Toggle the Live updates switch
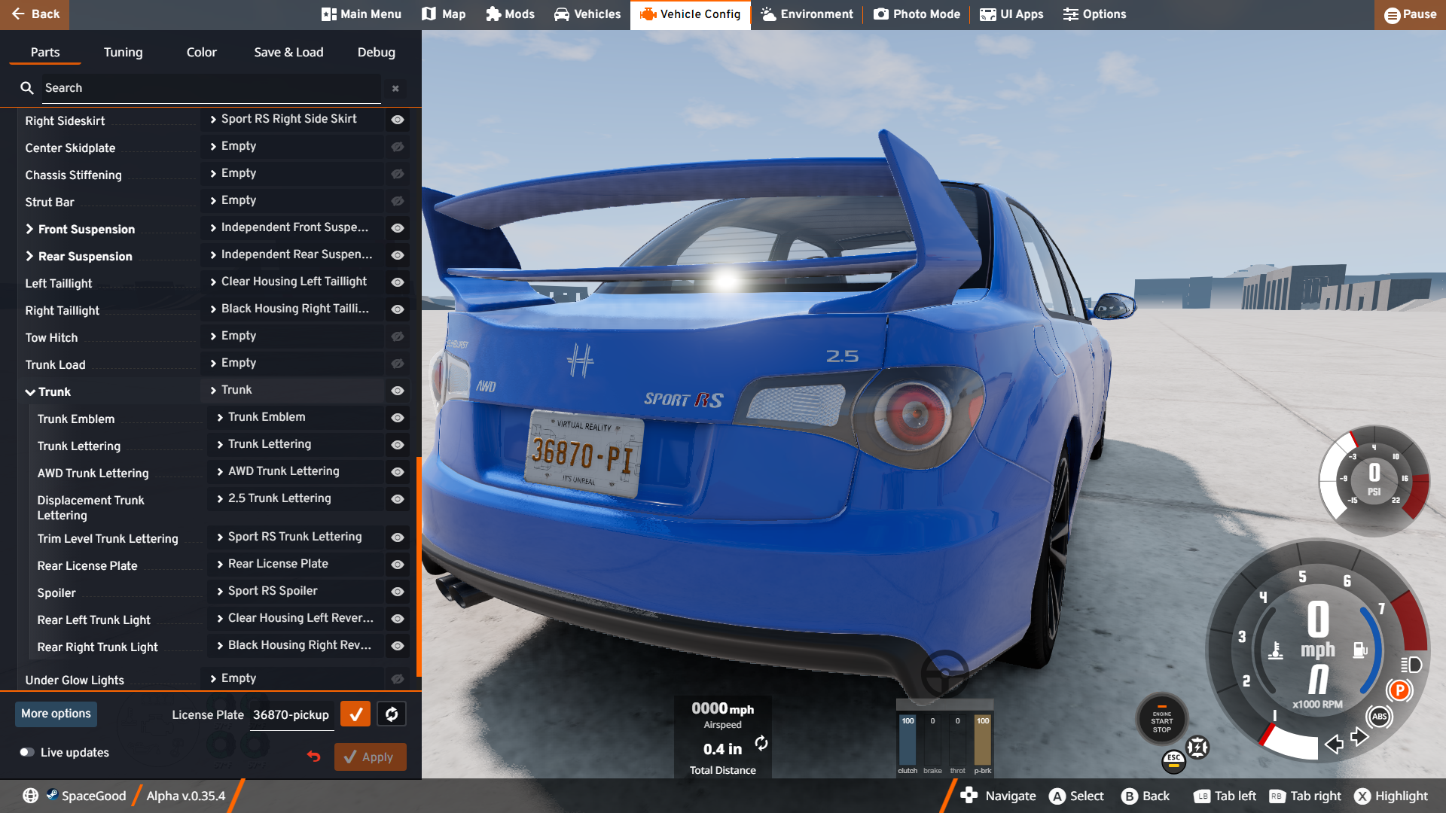The height and width of the screenshot is (813, 1446). (27, 752)
